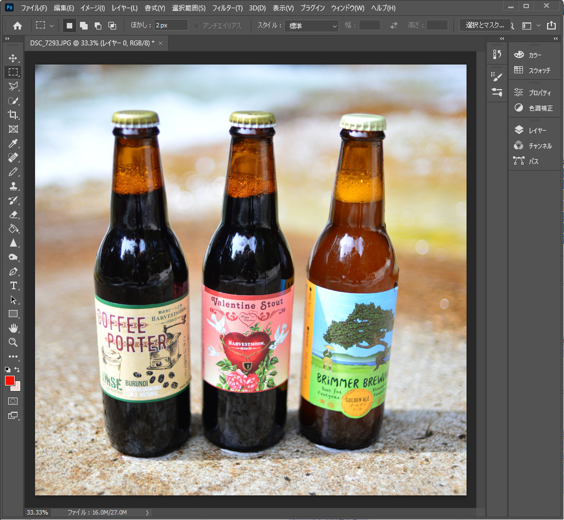Open the スタイル dropdown showing 標準
Screen dimensions: 564x520
pos(312,26)
